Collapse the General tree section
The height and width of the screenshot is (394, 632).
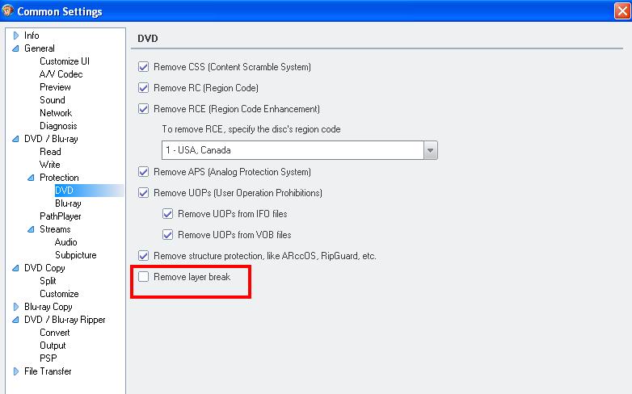[x=15, y=48]
